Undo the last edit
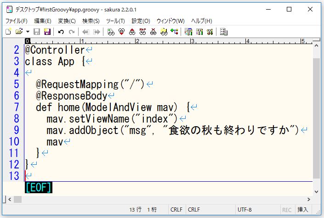Viewport: 324px width, 218px height. pyautogui.click(x=61, y=32)
